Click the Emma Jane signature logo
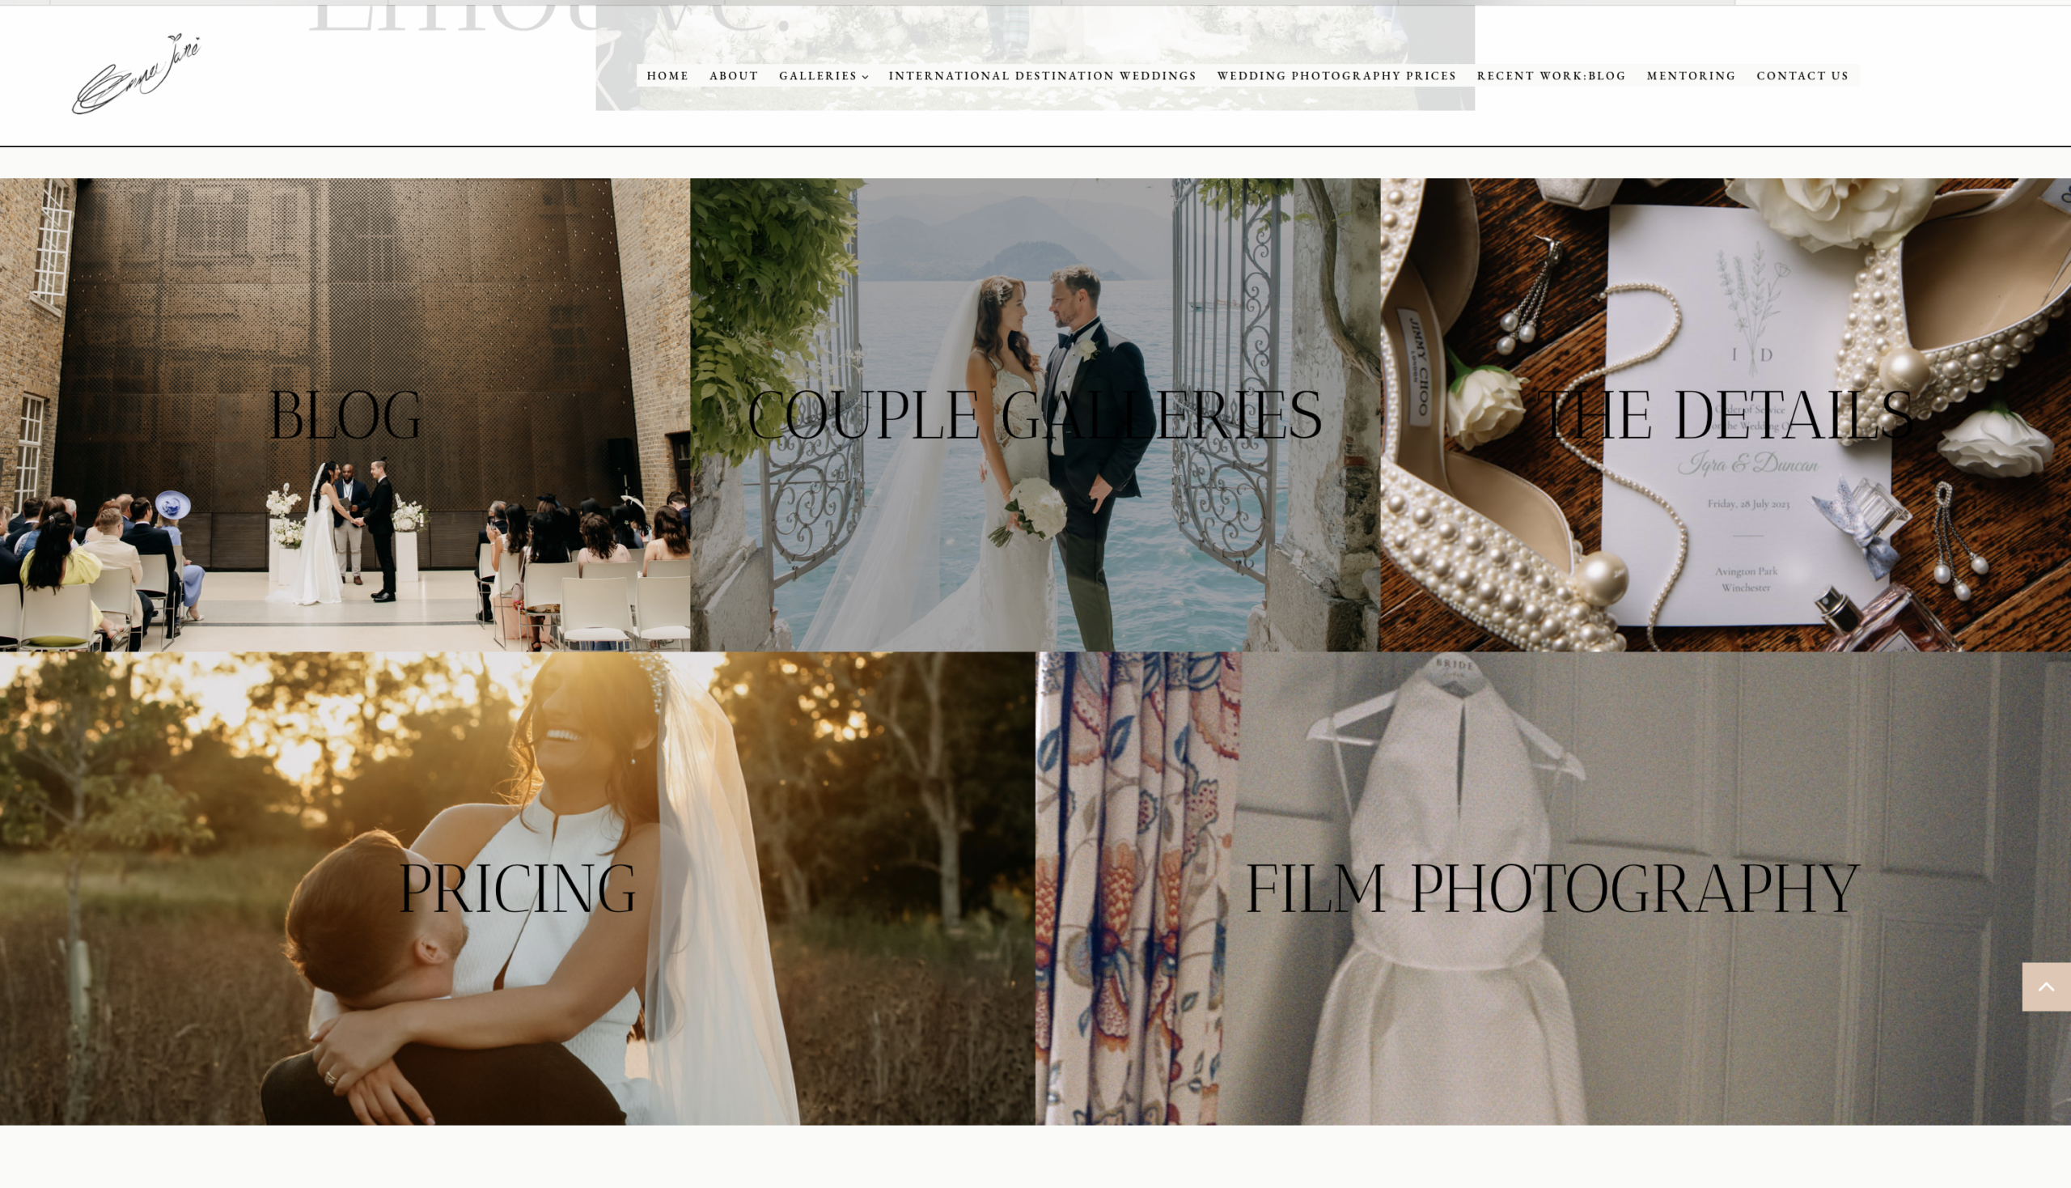 pos(136,74)
